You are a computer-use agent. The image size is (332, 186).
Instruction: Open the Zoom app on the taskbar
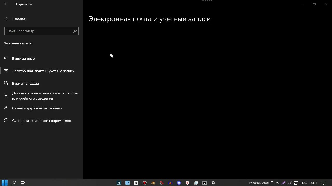pos(127,183)
